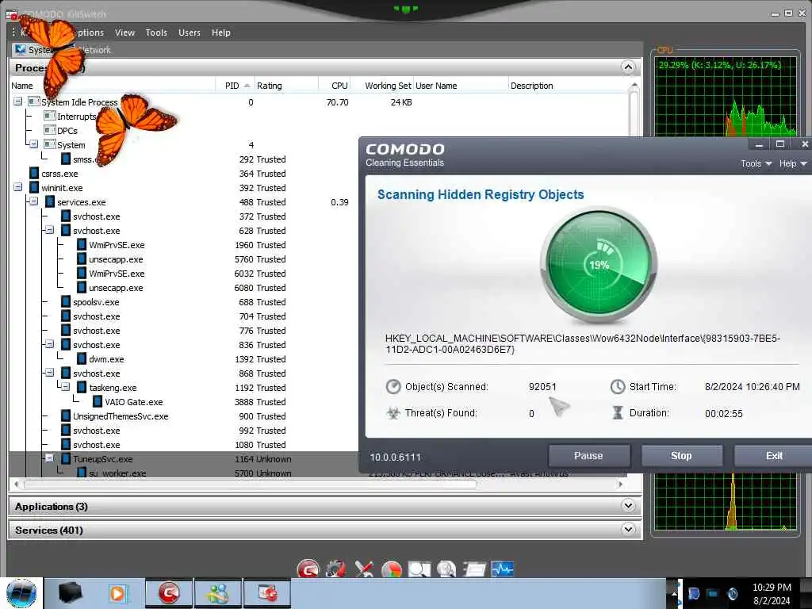Click the icon beside DPCs entry

(x=50, y=130)
